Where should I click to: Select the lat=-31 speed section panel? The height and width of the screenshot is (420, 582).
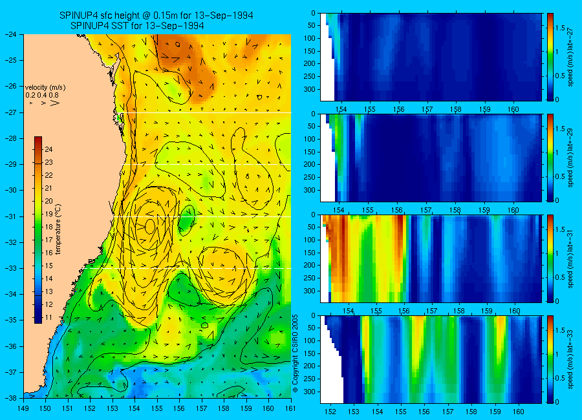coord(431,258)
